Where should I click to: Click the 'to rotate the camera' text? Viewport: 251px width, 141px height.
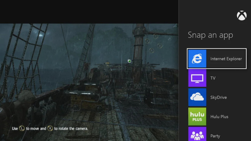pyautogui.click(x=71, y=128)
